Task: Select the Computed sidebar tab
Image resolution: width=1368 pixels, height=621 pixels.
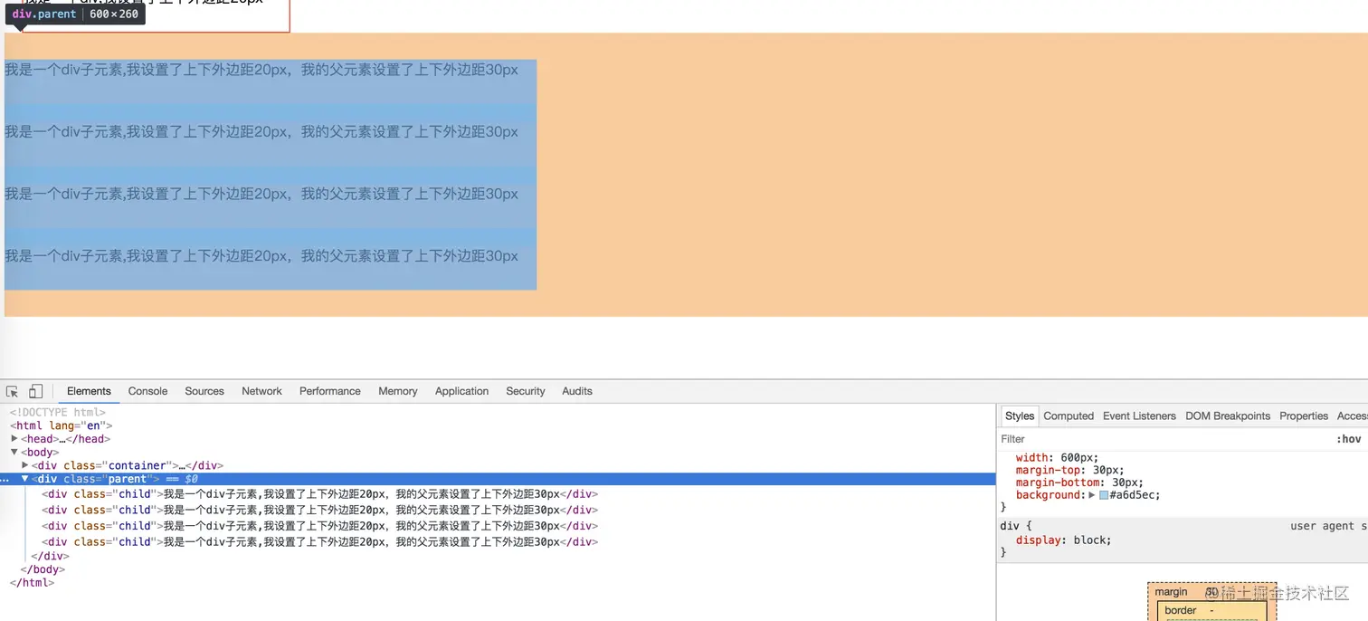Action: (x=1069, y=416)
